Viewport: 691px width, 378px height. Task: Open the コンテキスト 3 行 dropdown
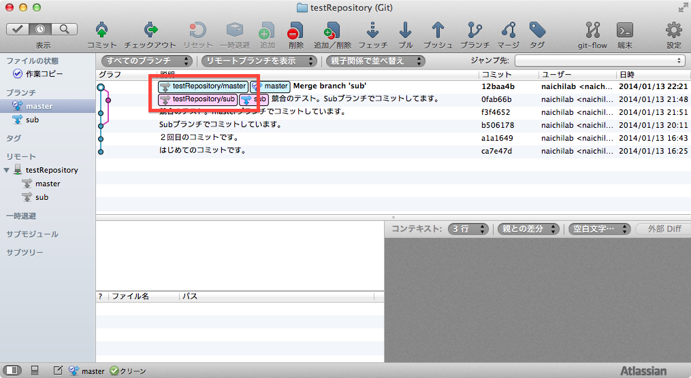pos(468,229)
